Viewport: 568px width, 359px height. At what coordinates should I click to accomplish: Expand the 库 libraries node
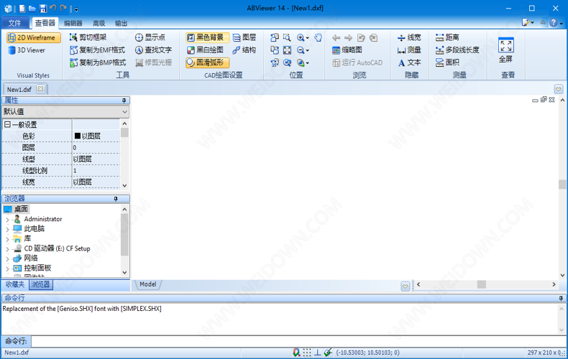click(7, 239)
